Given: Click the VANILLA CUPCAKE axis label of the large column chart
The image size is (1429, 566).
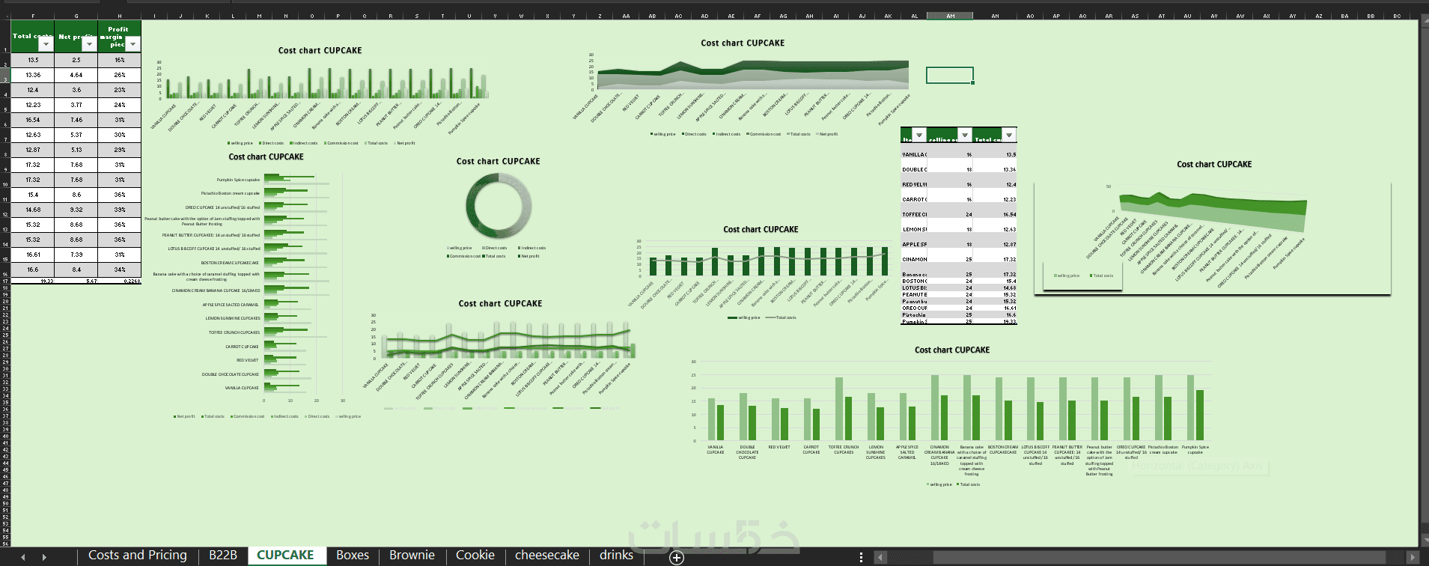Looking at the screenshot, I should tap(716, 450).
